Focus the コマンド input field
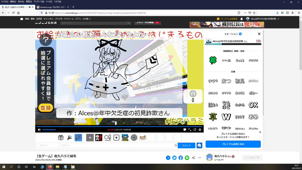The height and width of the screenshot is (170, 302). 48,145
